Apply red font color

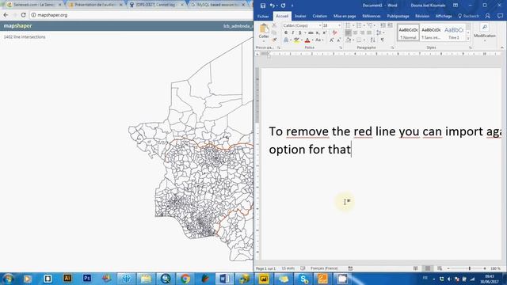pyautogui.click(x=307, y=40)
